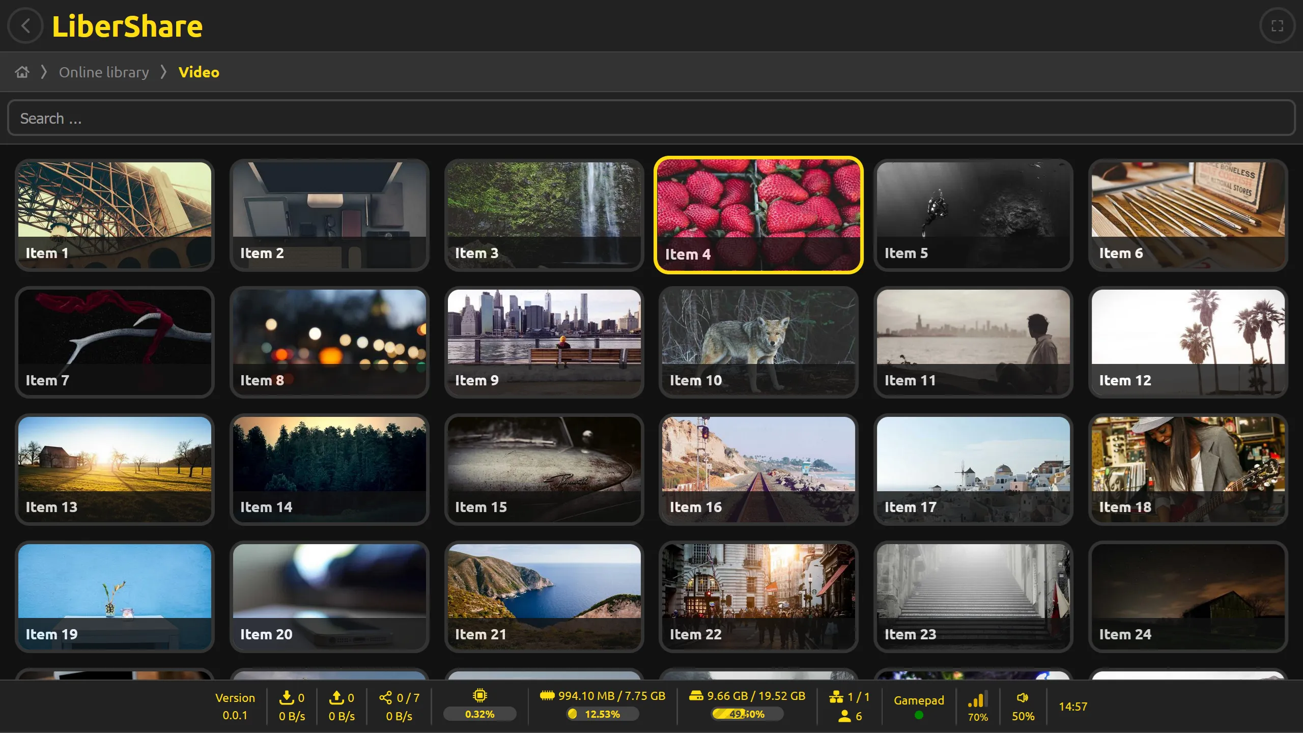Click the download icon in status bar
Image resolution: width=1303 pixels, height=733 pixels.
[287, 697]
